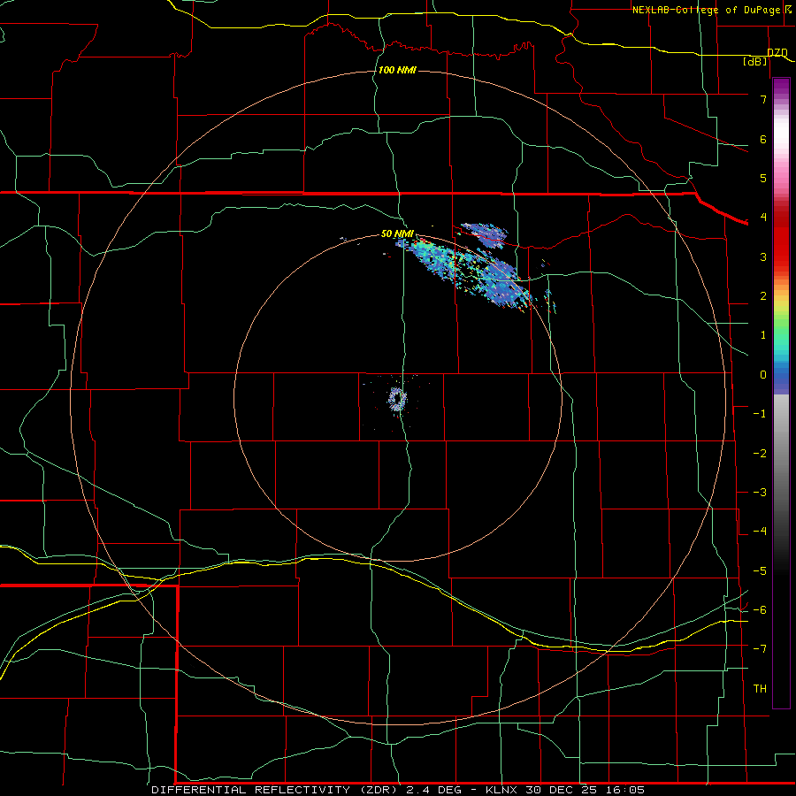The height and width of the screenshot is (796, 796).
Task: Click the 2 value on the dB scale
Action: point(763,296)
